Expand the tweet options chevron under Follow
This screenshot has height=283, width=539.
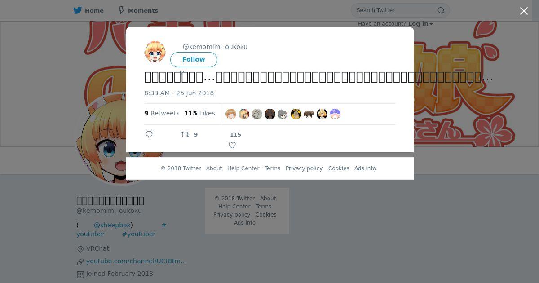click(x=182, y=72)
